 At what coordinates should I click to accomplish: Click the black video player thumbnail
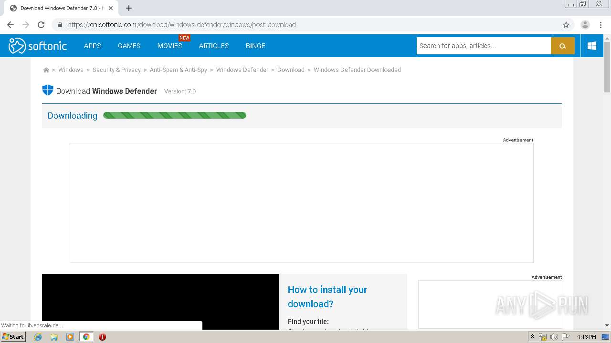[160, 302]
